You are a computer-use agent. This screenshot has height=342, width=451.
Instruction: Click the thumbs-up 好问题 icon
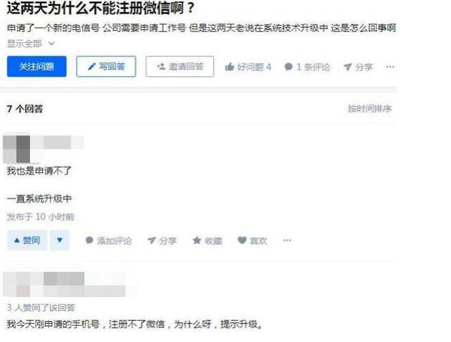click(x=229, y=67)
